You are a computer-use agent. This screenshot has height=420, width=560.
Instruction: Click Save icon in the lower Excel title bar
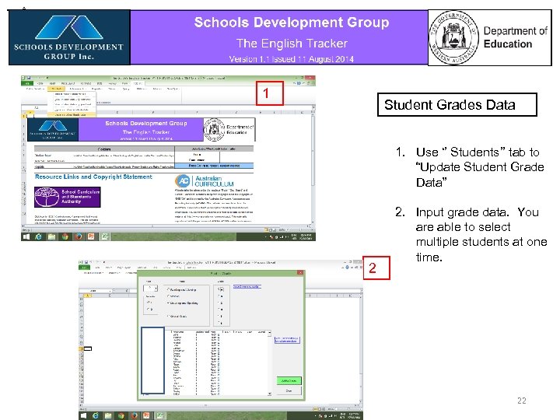click(86, 263)
